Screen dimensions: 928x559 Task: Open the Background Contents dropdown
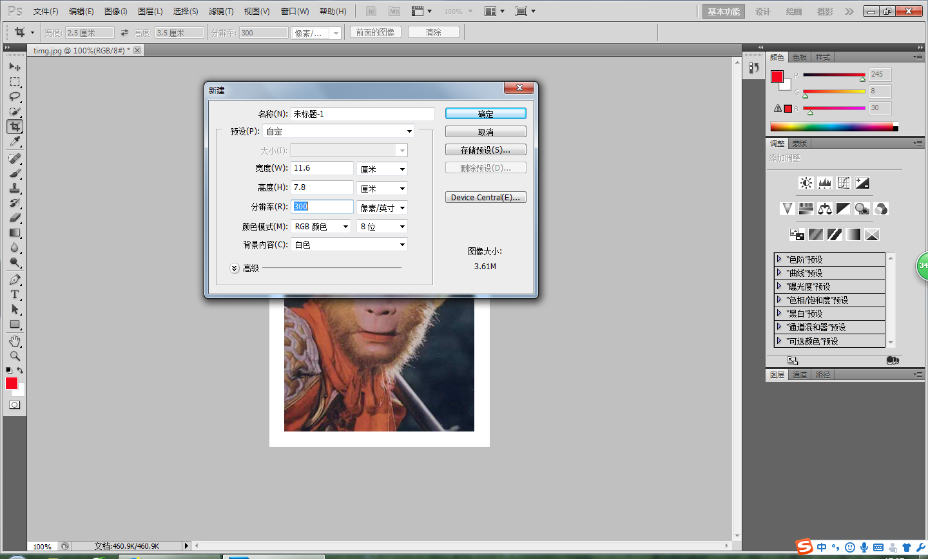click(349, 245)
